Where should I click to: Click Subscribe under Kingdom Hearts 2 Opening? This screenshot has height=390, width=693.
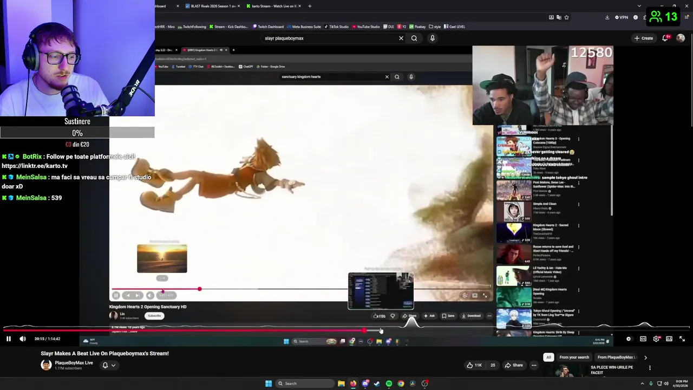154,316
